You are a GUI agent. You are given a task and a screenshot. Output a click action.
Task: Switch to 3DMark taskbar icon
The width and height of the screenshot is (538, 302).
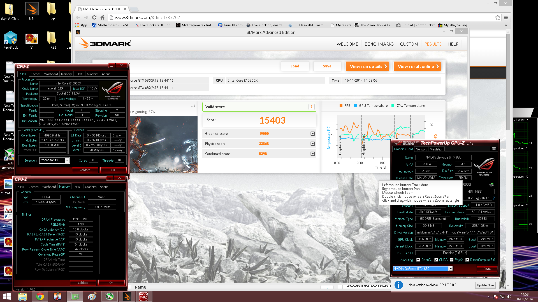pos(127,296)
